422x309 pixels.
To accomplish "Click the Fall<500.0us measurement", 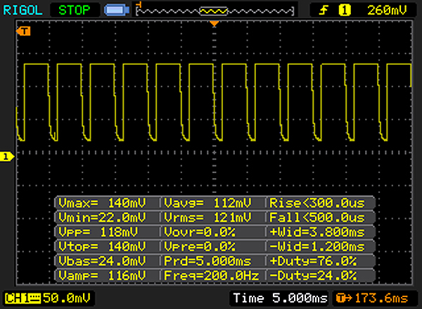I will click(317, 217).
